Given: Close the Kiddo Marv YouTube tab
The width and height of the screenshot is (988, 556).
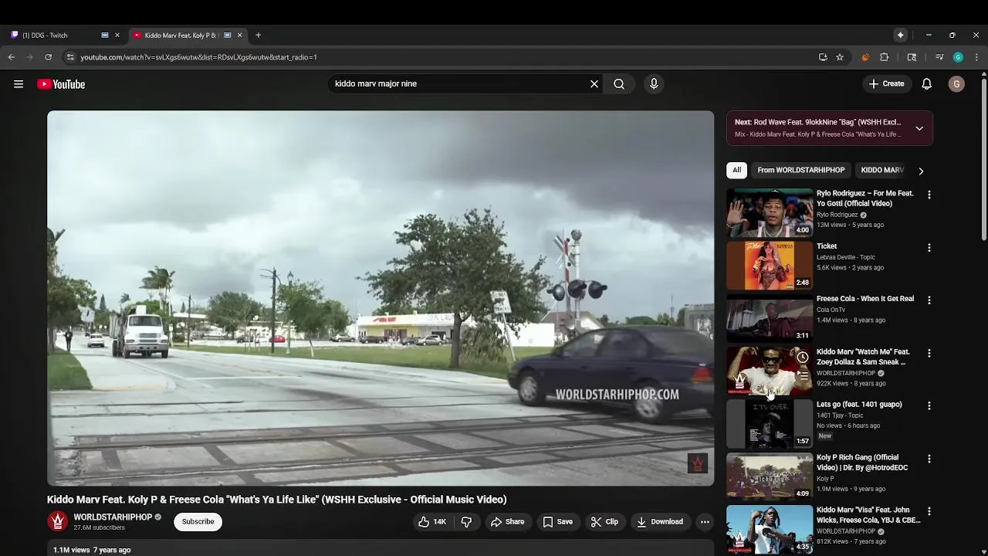Looking at the screenshot, I should [239, 35].
